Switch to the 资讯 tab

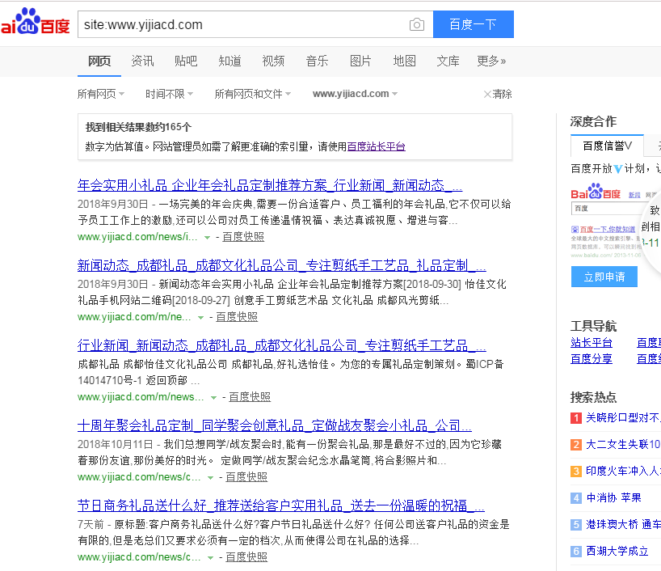click(142, 61)
